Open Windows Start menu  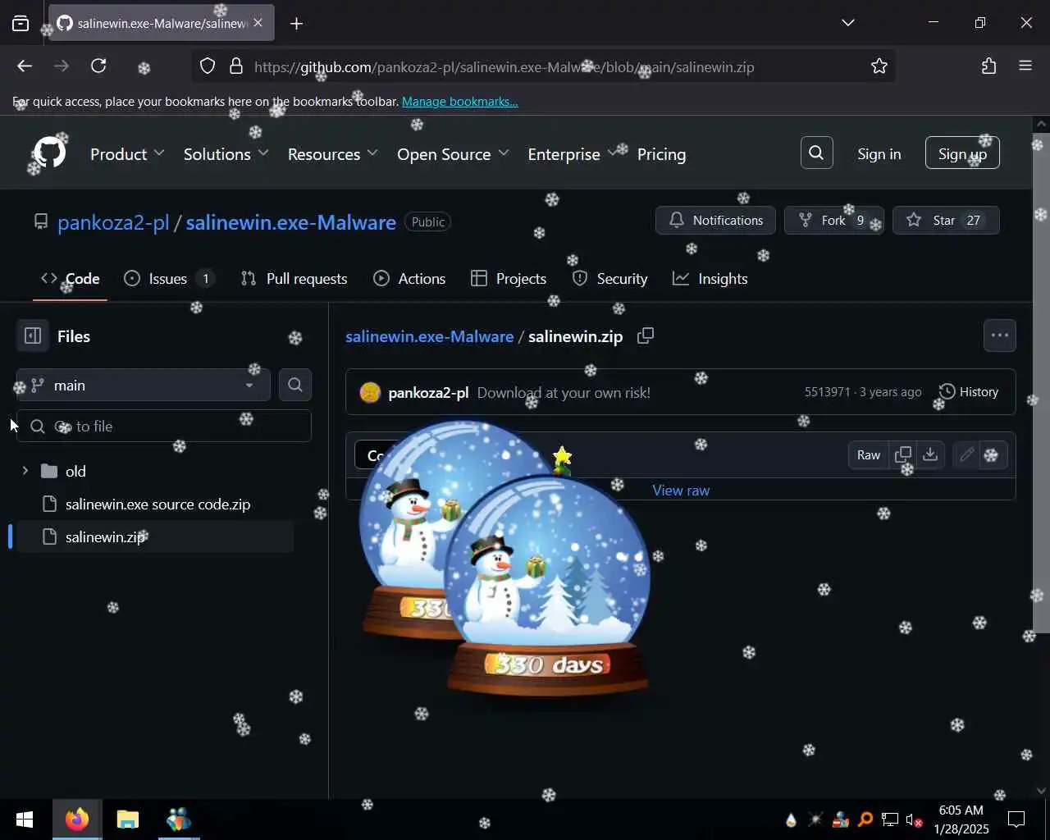(x=25, y=819)
